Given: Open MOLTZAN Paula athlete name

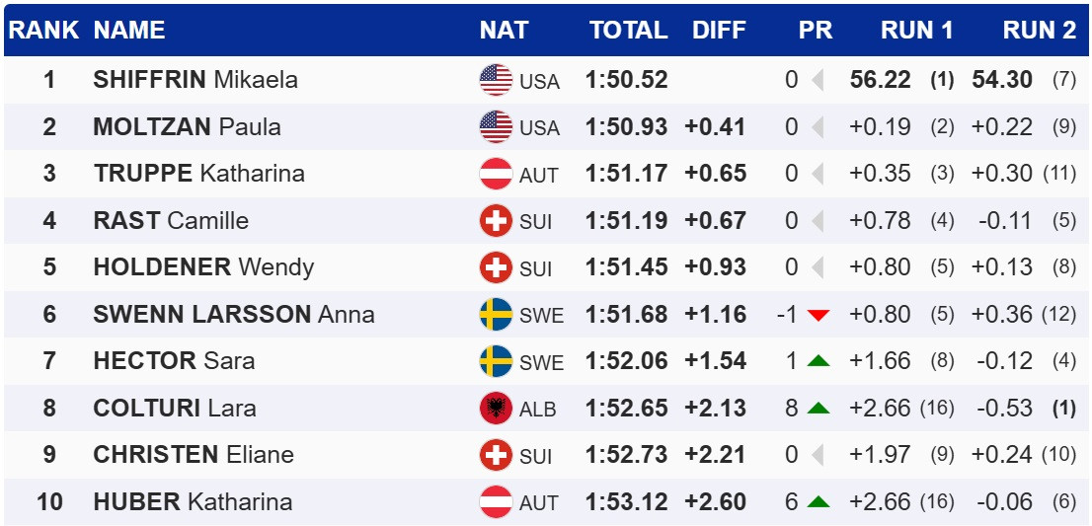Looking at the screenshot, I should click(187, 126).
